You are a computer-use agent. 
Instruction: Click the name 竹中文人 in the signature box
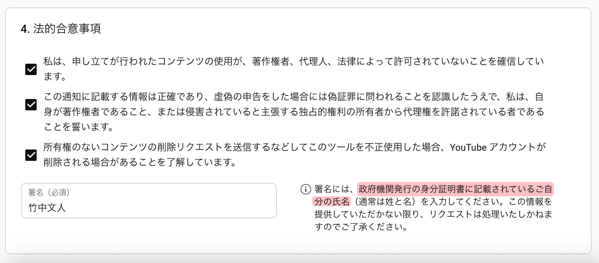[x=47, y=207]
